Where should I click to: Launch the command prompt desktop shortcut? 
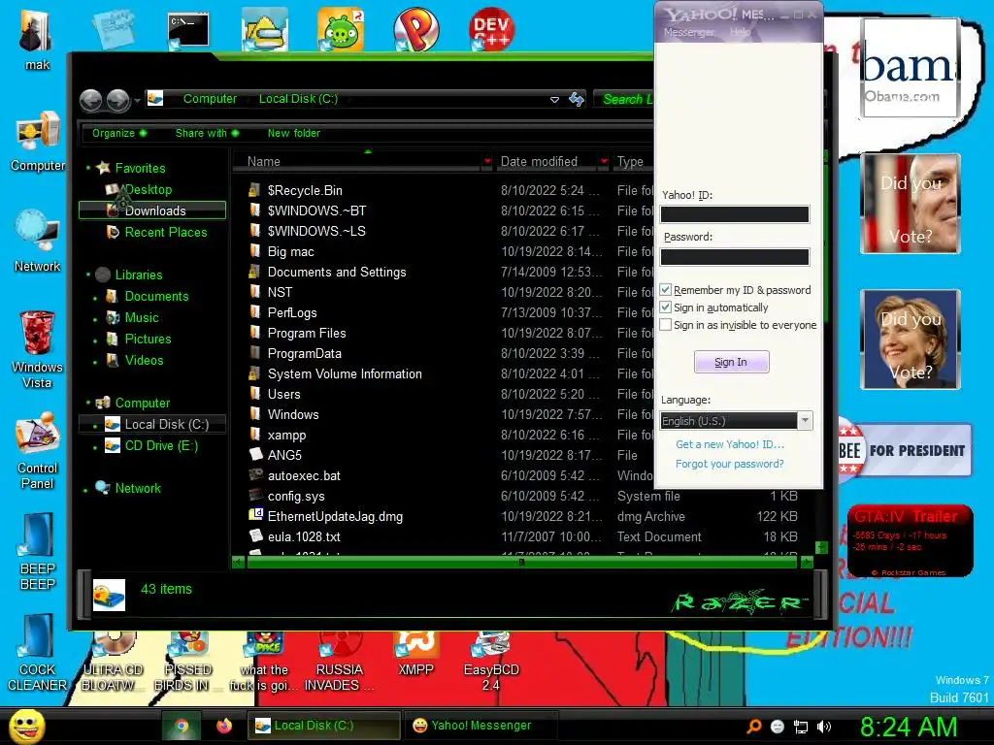(187, 30)
